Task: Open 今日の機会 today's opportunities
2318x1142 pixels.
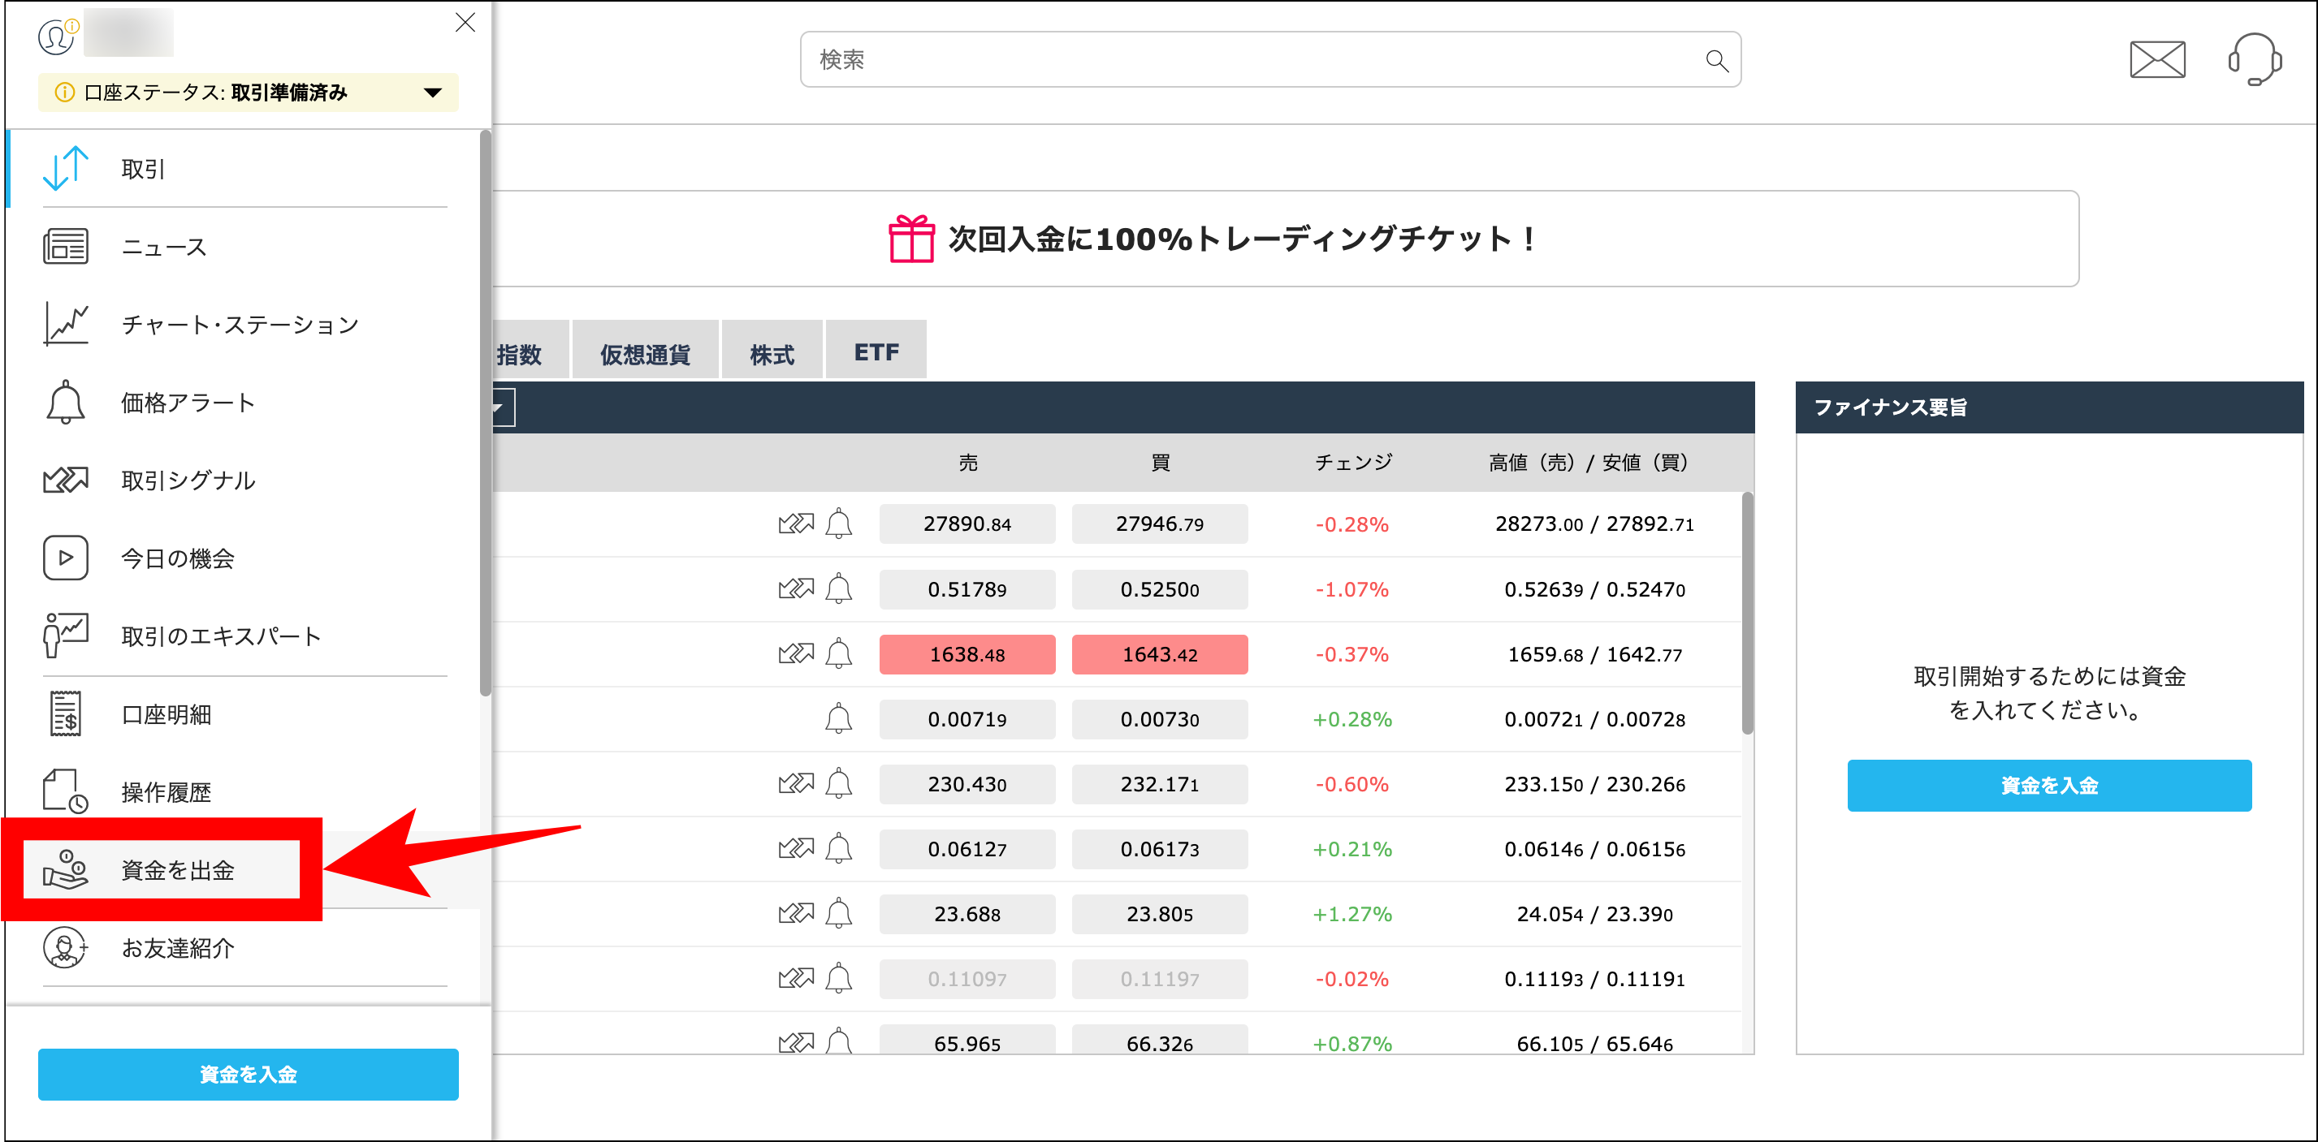Action: (x=178, y=558)
